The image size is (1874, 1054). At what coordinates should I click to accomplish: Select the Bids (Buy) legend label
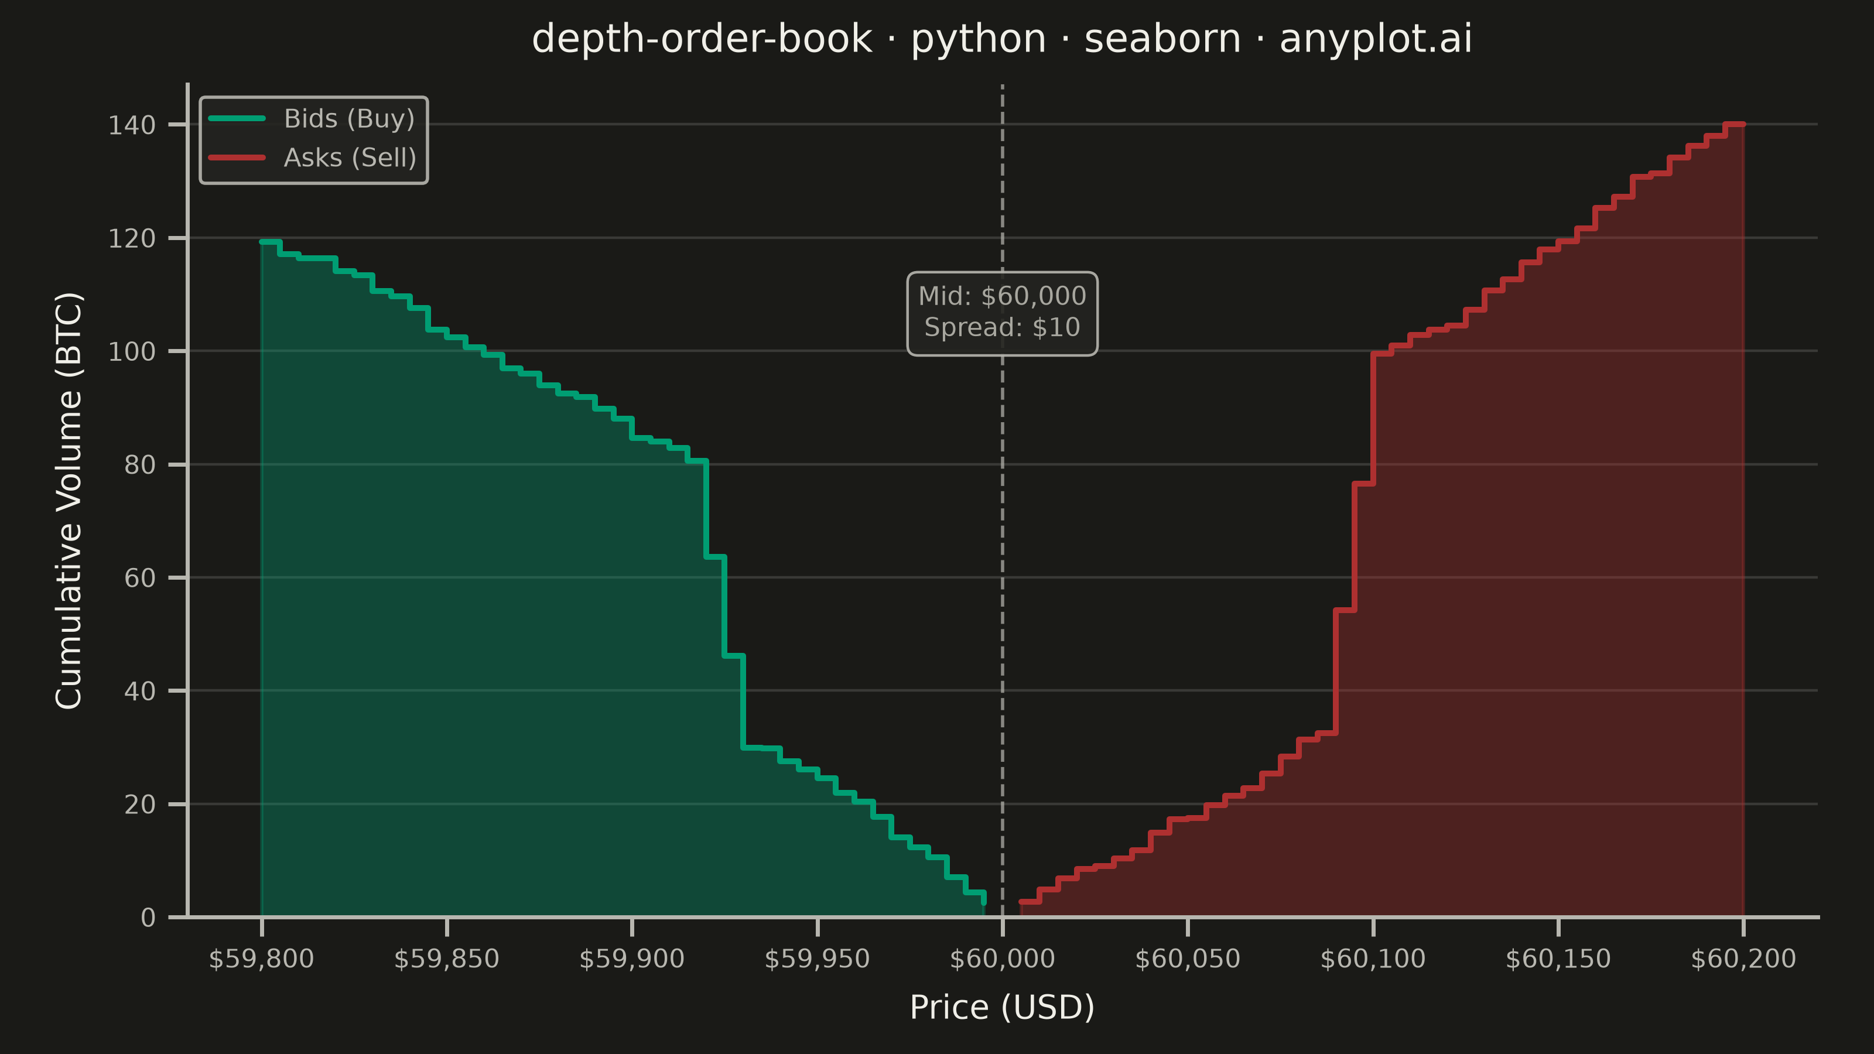point(349,118)
